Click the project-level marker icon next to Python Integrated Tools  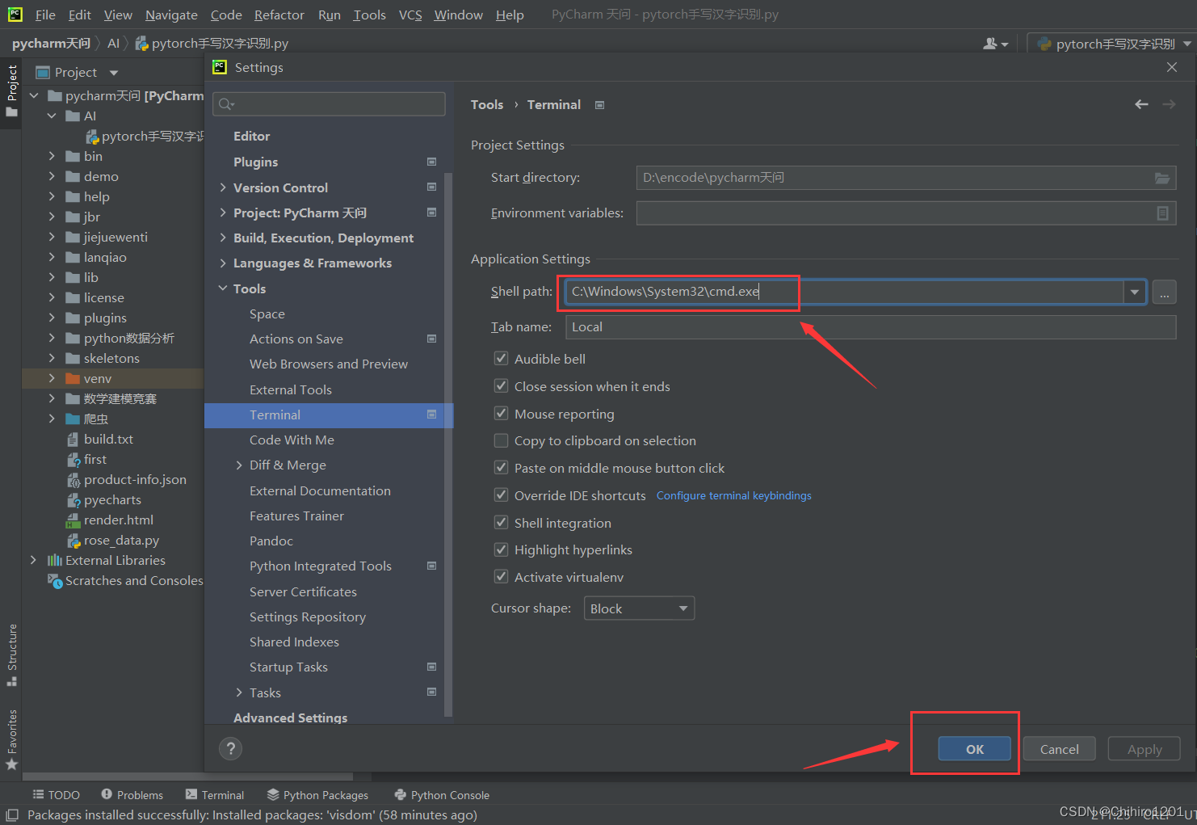[431, 566]
